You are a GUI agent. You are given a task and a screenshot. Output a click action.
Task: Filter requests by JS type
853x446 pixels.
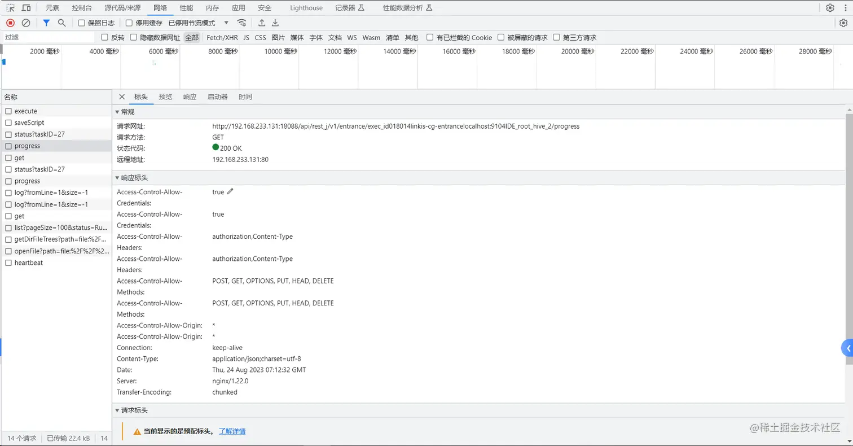(x=246, y=37)
